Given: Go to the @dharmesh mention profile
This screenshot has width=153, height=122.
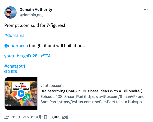Looking at the screenshot, I should tap(16, 46).
